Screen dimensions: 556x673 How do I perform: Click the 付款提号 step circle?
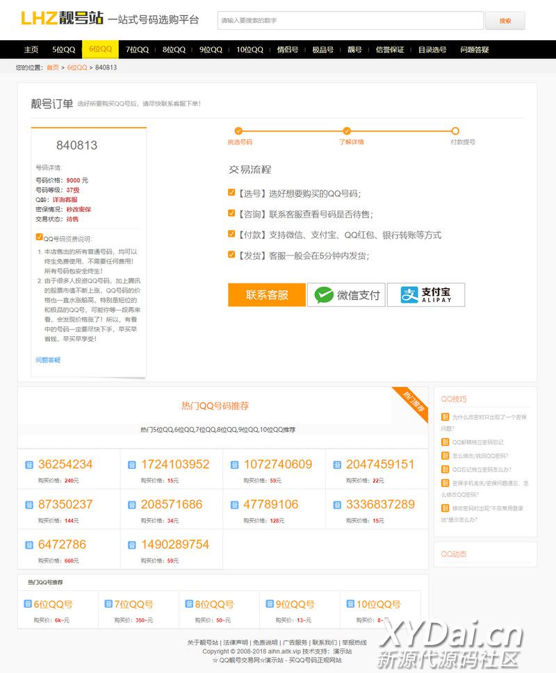click(455, 131)
